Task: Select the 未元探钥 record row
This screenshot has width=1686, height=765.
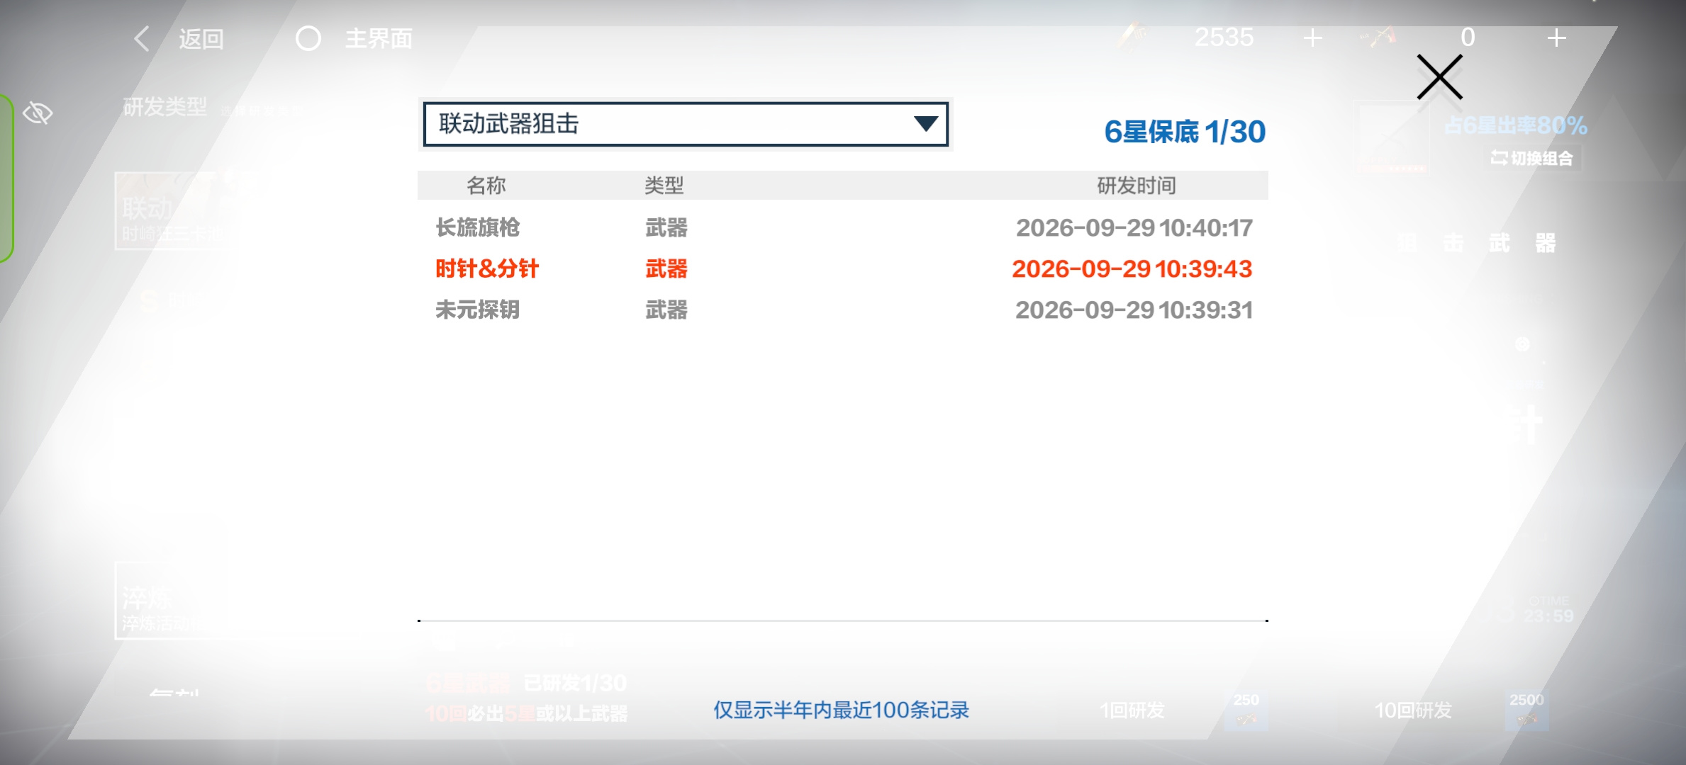Action: (843, 310)
